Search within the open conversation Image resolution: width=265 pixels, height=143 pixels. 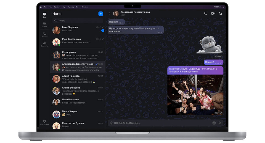[220, 13]
